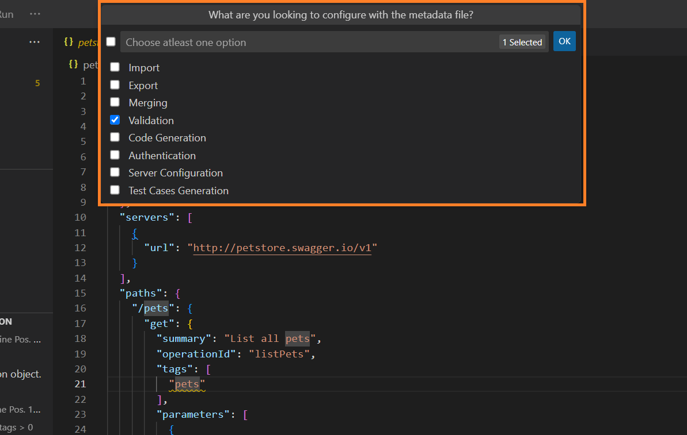The image size is (687, 435).
Task: Select the Authentication checkbox
Action: pos(115,155)
